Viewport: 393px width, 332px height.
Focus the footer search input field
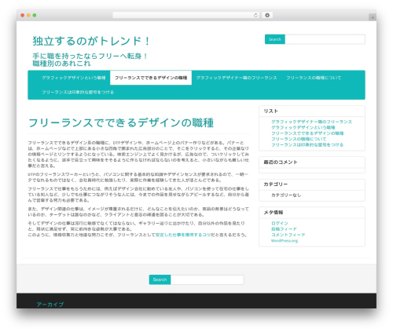pyautogui.click(x=207, y=279)
